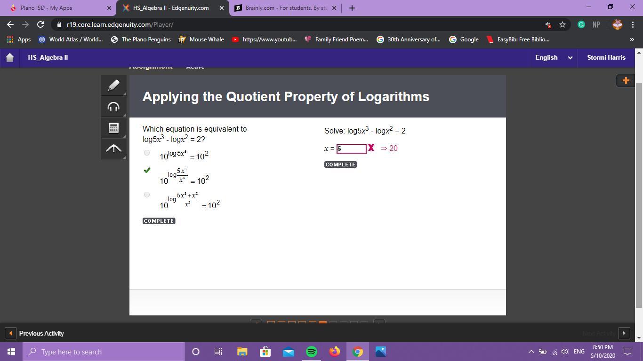The width and height of the screenshot is (643, 361).
Task: Open the Chrome profile avatar
Action: pyautogui.click(x=618, y=24)
